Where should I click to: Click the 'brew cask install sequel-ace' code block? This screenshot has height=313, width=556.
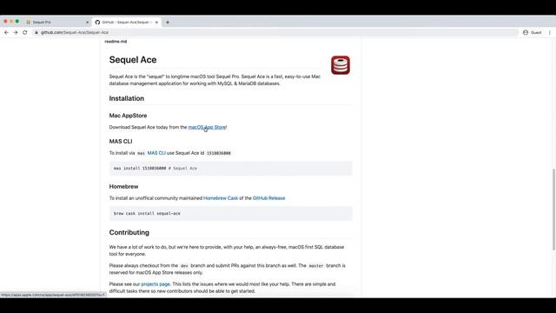pyautogui.click(x=230, y=213)
